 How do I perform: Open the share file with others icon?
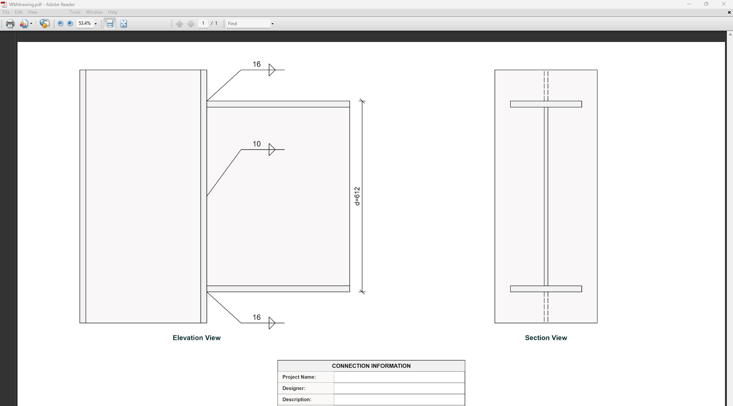(x=24, y=23)
